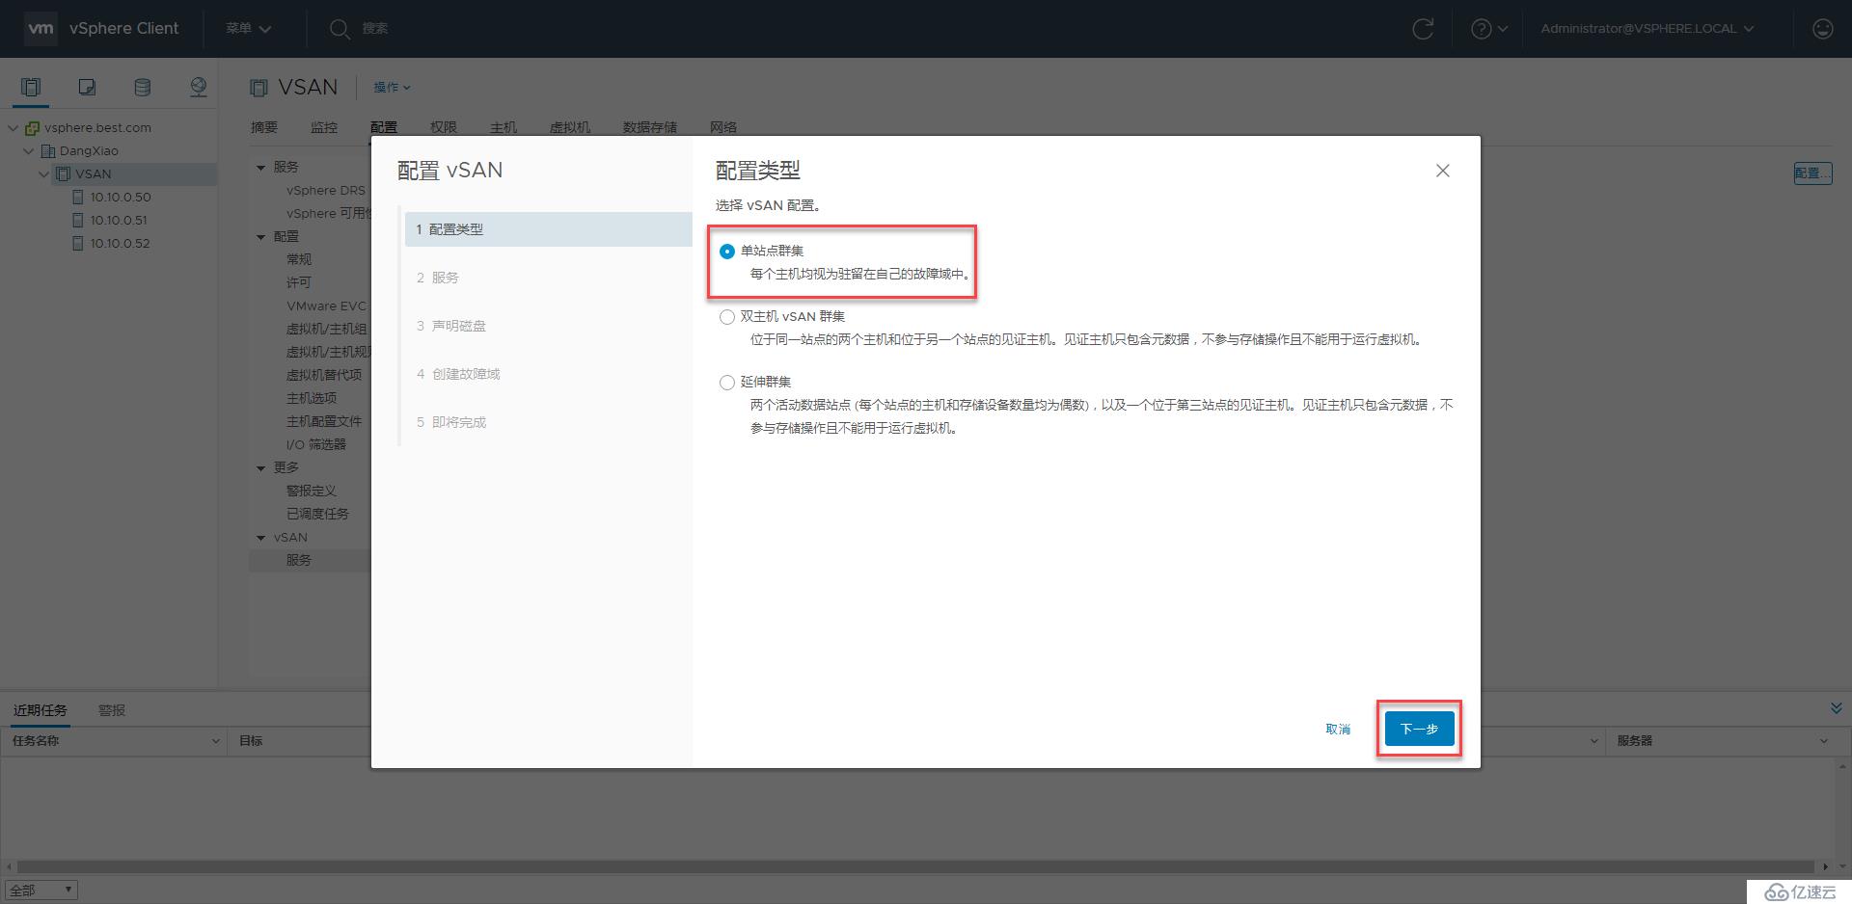Viewport: 1852px width, 904px height.
Task: Open 主机选项 configuration item
Action: [x=312, y=398]
